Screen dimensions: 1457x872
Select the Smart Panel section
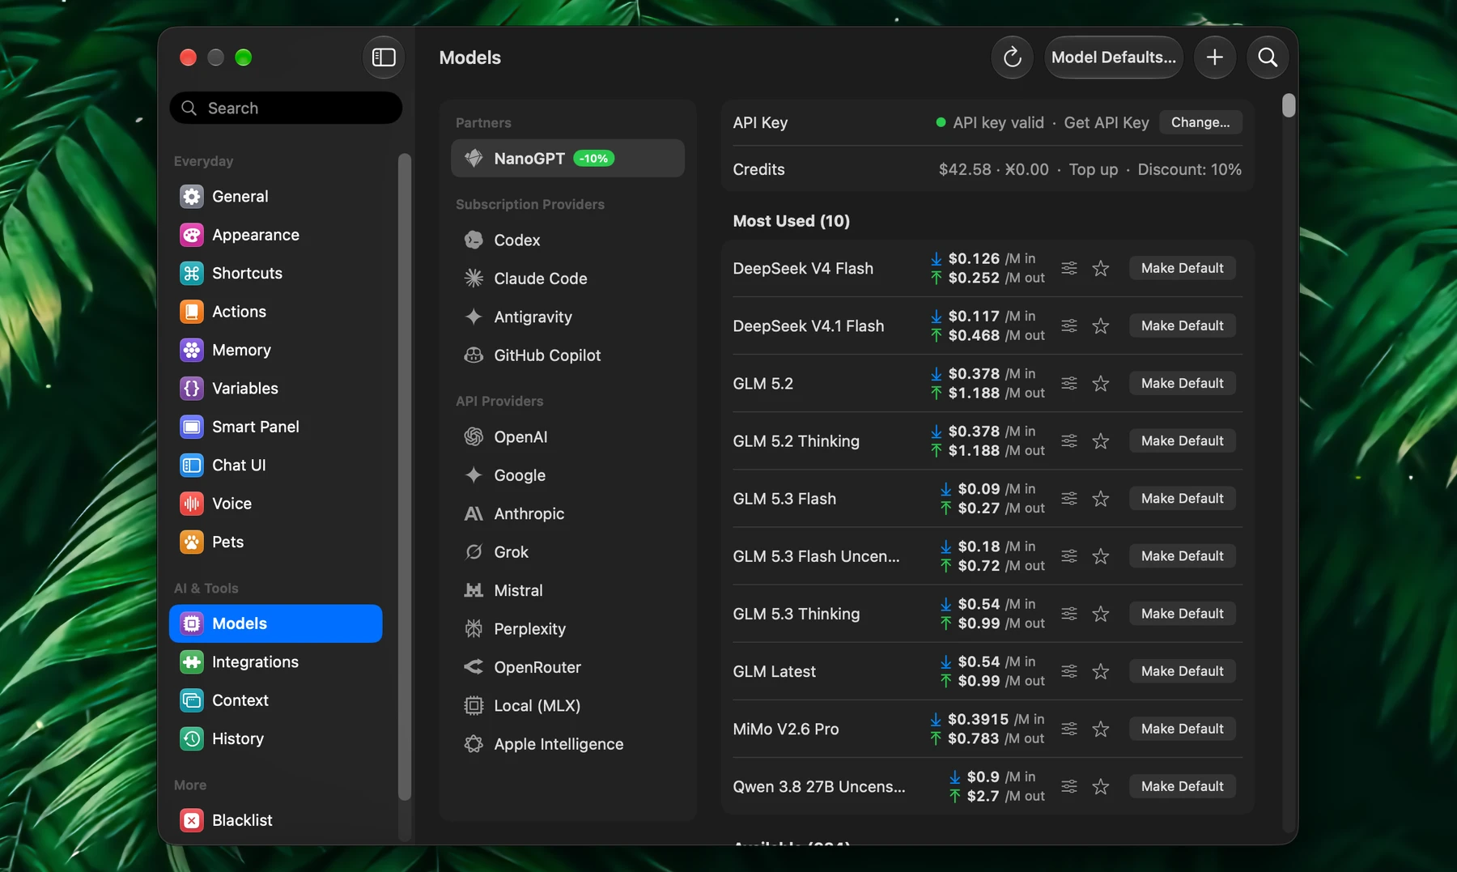(x=275, y=427)
